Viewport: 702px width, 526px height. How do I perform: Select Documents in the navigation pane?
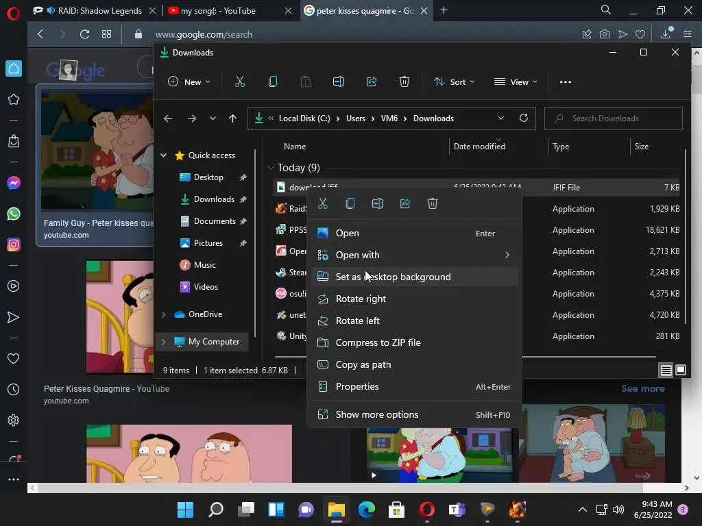(x=215, y=221)
